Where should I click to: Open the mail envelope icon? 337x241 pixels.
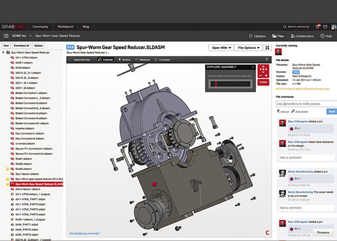tap(325, 27)
